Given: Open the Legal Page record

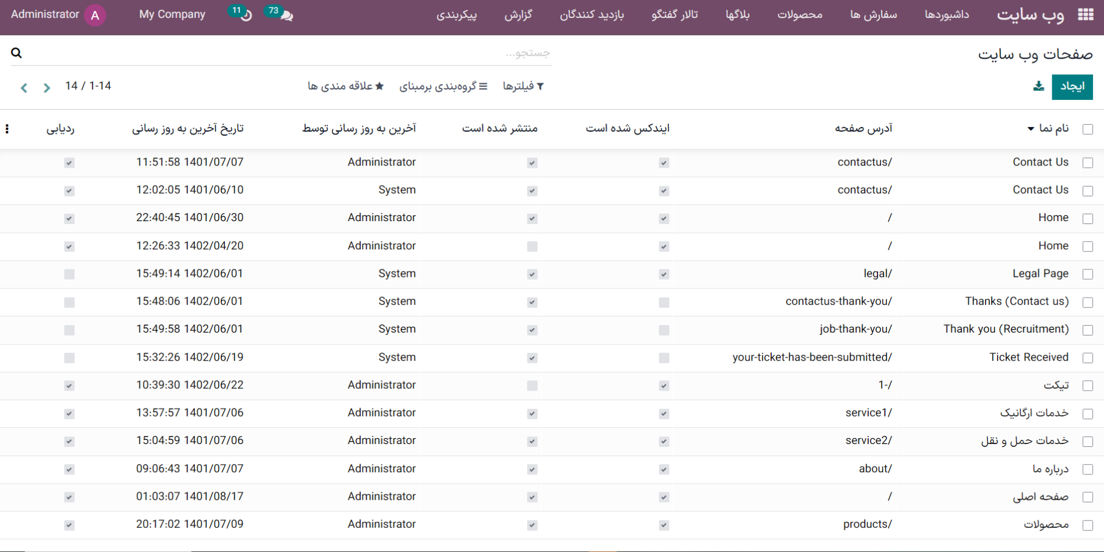Looking at the screenshot, I should [1040, 273].
